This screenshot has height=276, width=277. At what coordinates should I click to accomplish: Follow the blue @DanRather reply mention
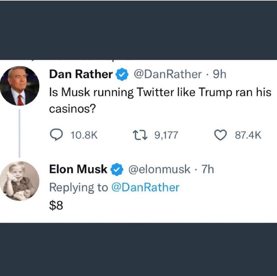tap(145, 187)
